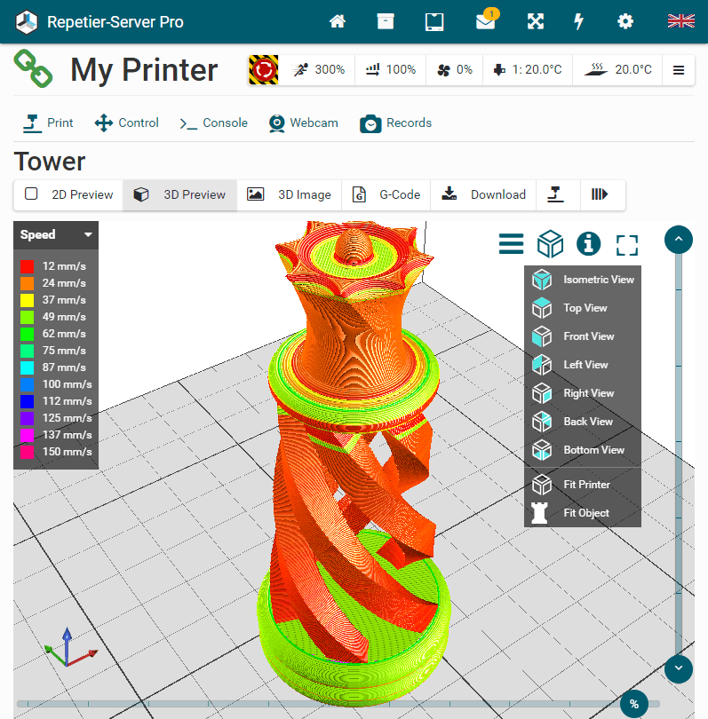This screenshot has height=719, width=708.
Task: Select Top View from the view menu
Action: (x=585, y=308)
